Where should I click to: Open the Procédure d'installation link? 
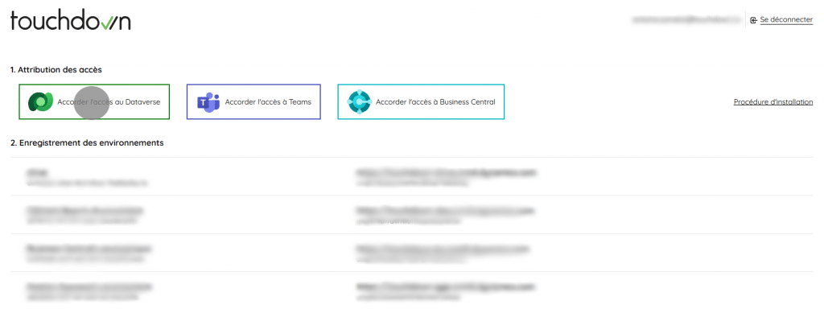pyautogui.click(x=773, y=102)
